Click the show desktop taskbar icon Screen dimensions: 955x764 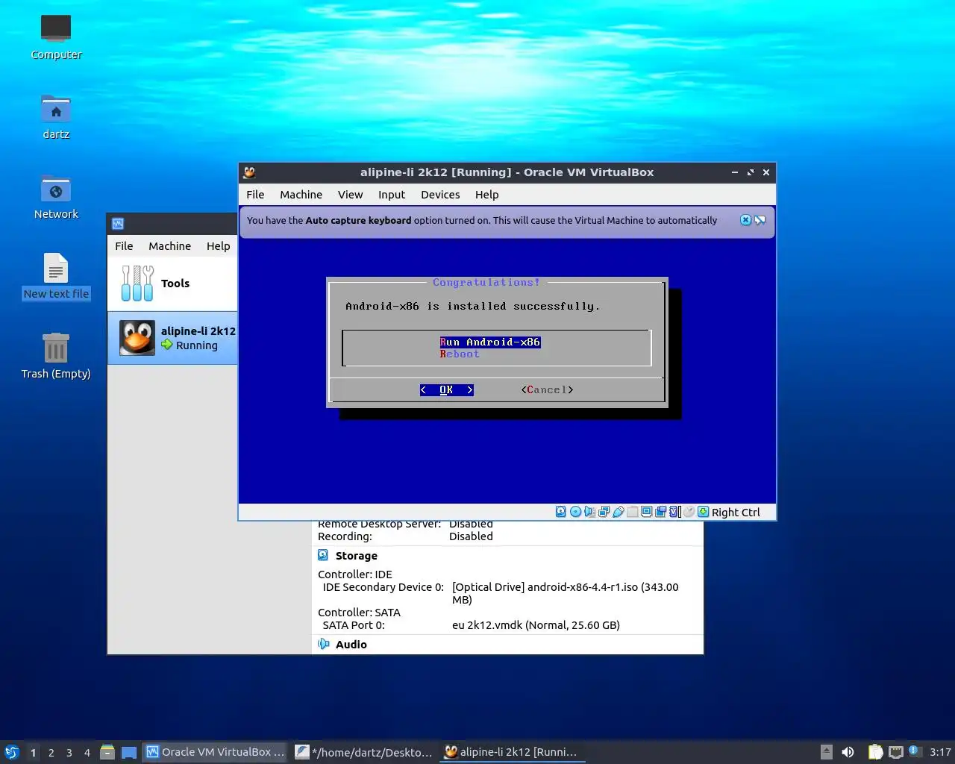tap(129, 752)
